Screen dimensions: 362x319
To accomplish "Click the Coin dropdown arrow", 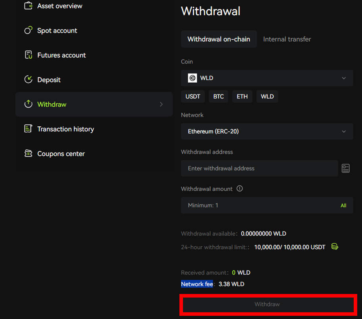I will pyautogui.click(x=344, y=78).
